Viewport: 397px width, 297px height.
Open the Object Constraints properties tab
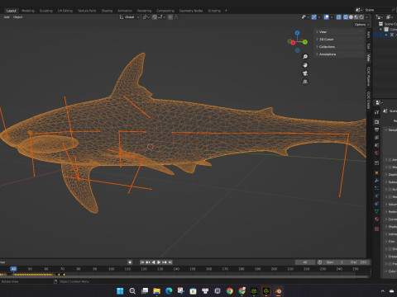click(x=376, y=204)
